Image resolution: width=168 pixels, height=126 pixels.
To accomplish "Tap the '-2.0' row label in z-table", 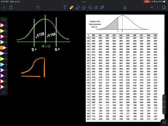I will (88, 83).
